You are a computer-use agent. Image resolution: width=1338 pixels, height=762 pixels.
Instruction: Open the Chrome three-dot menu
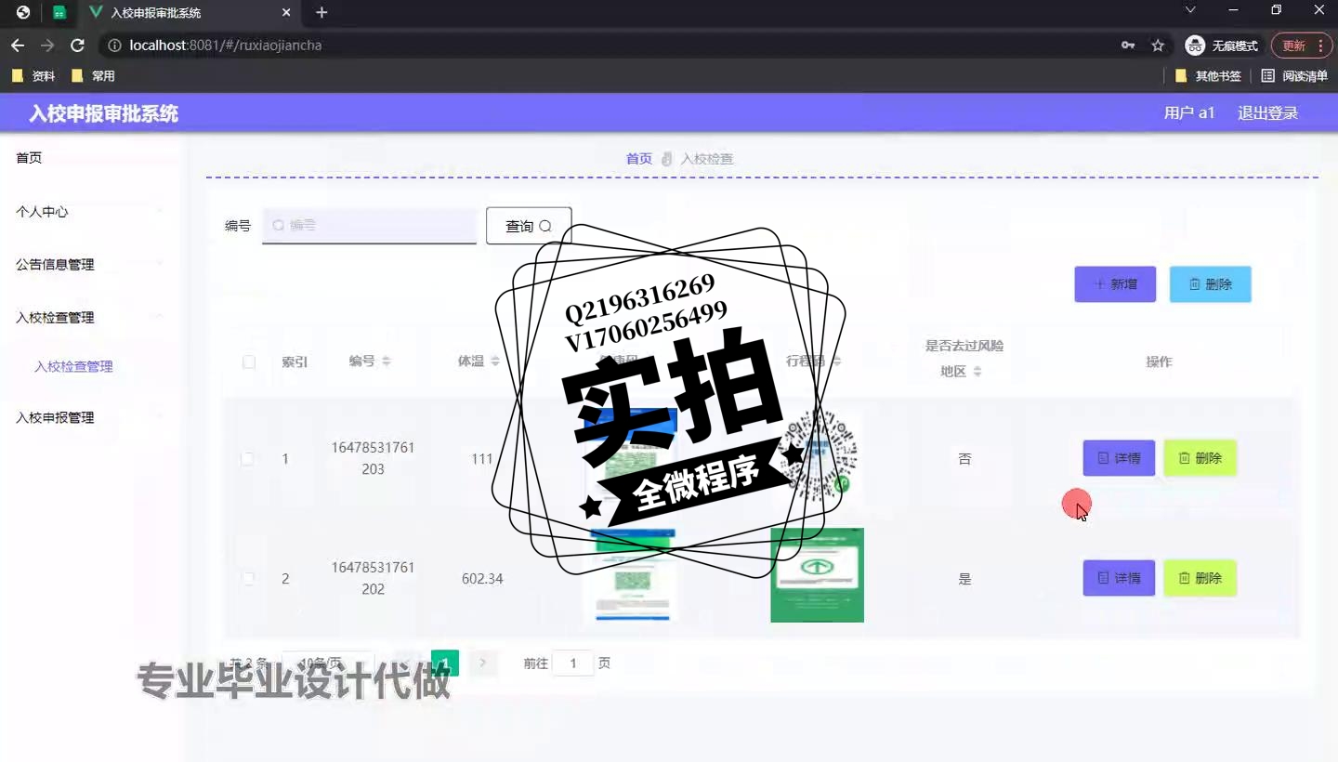click(x=1320, y=45)
